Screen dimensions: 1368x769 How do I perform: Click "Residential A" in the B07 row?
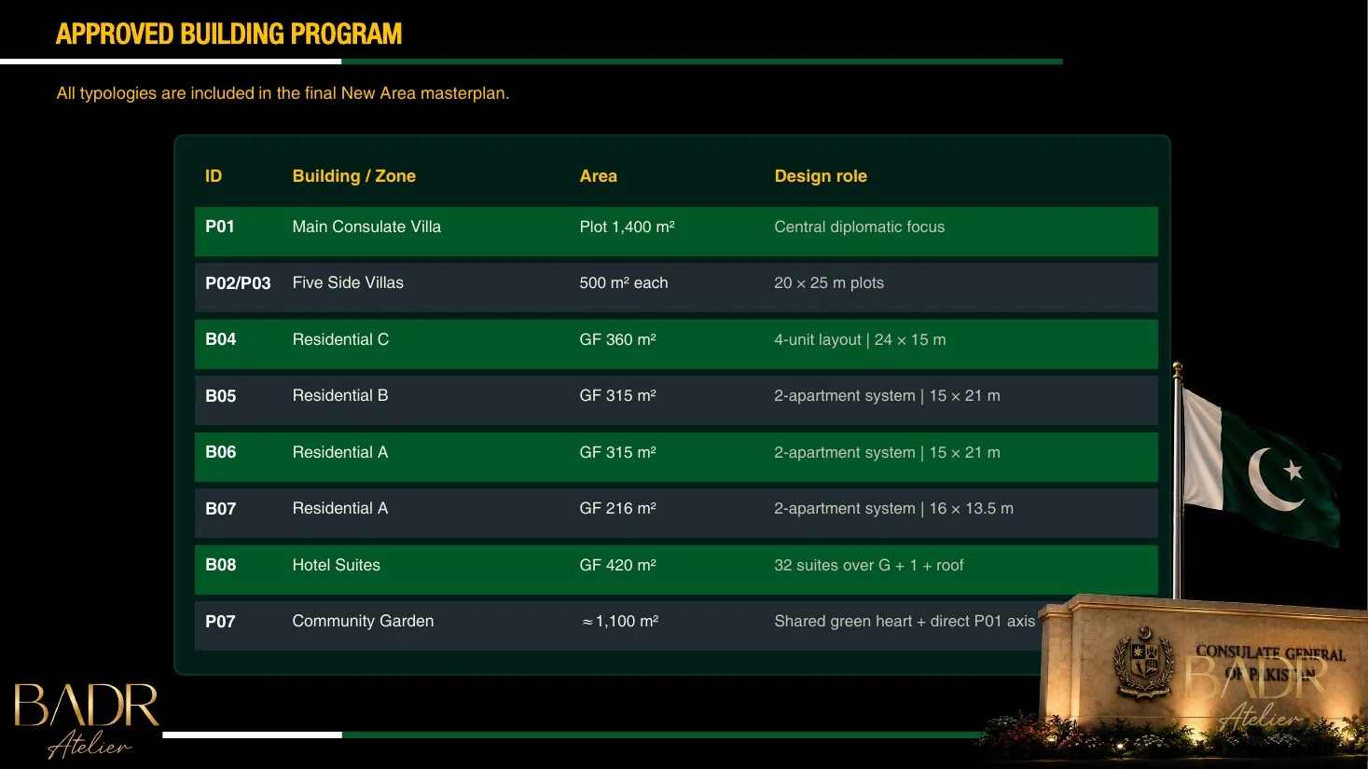(x=340, y=508)
